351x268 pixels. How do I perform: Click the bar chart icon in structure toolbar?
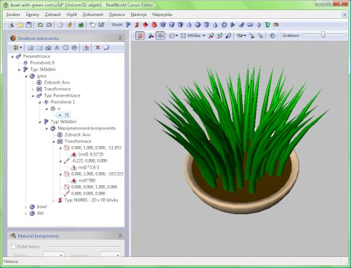[x=31, y=48]
